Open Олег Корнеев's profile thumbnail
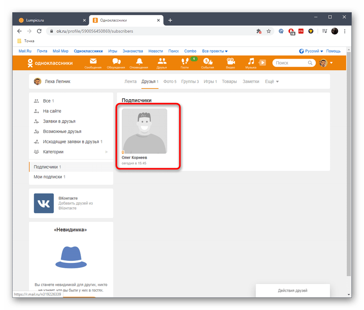The image size is (364, 310). (144, 131)
